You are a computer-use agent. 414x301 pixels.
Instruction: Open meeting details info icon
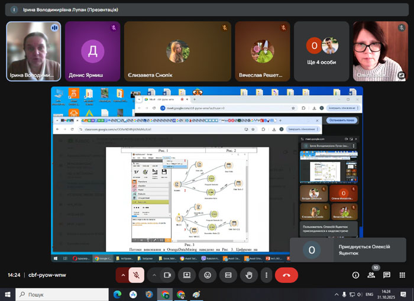pos(355,275)
